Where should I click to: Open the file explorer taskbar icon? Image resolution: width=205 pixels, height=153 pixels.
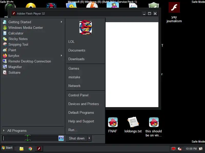point(22,149)
